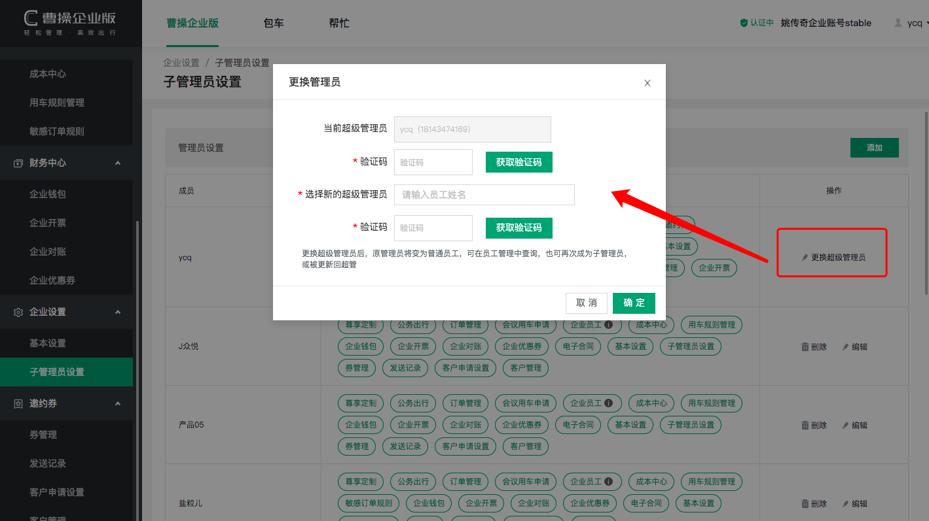This screenshot has width=929, height=521.
Task: Open the 帮忙 top navigation tab
Action: click(x=339, y=23)
